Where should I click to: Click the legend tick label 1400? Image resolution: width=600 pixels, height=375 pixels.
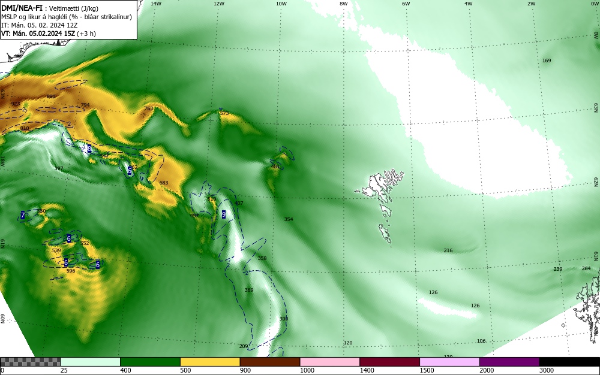point(367,370)
